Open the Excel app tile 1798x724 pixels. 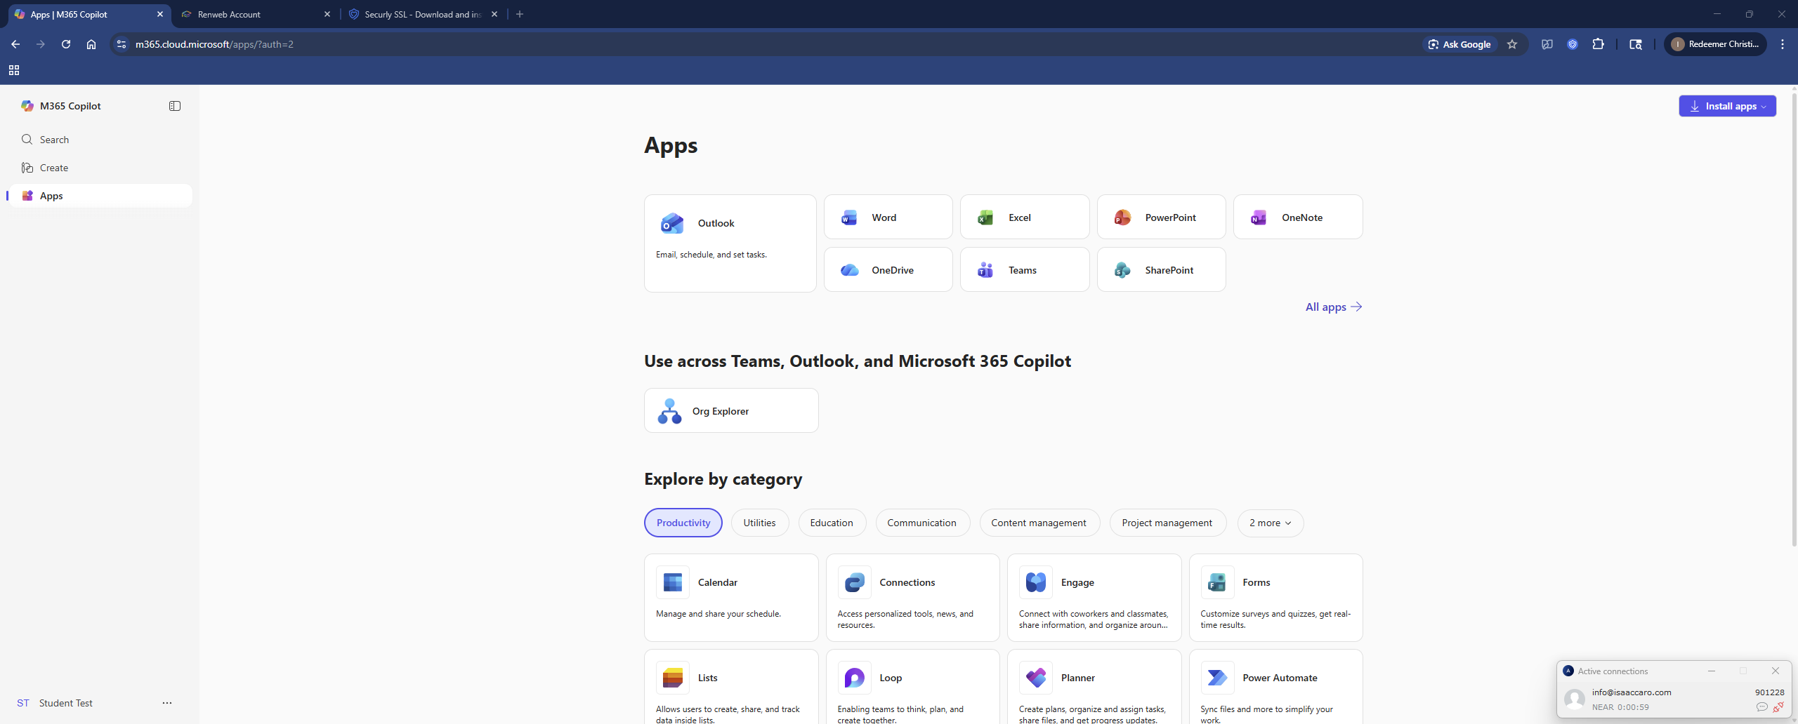pos(1025,217)
